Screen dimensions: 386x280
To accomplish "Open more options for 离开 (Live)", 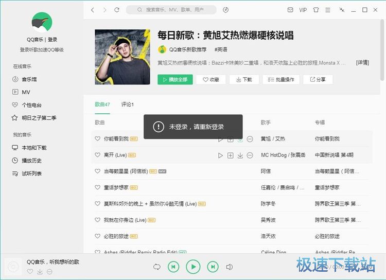I will point(250,155).
